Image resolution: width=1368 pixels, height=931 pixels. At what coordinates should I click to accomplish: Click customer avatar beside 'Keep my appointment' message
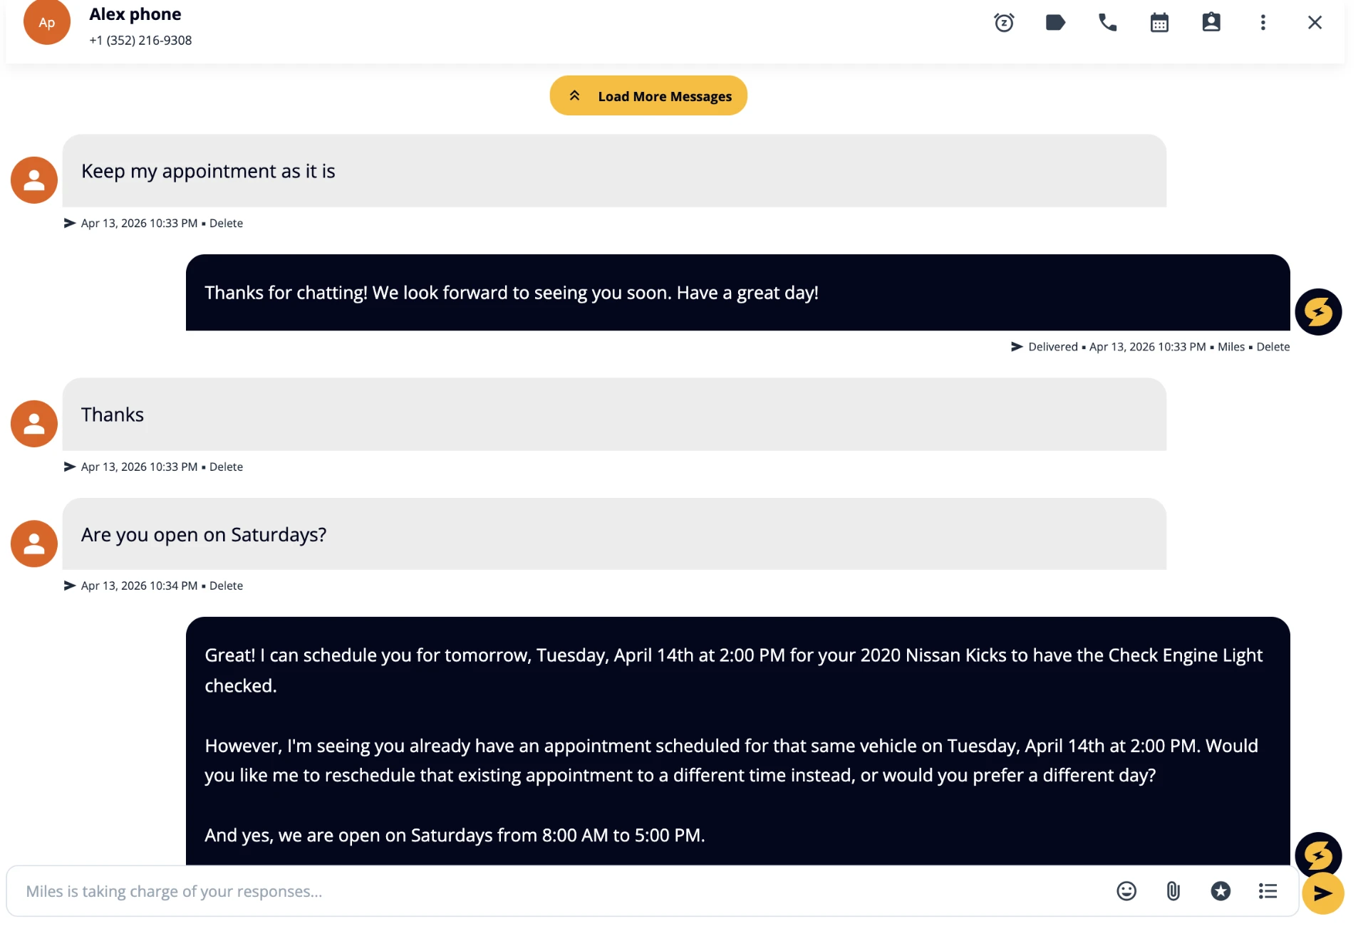coord(34,180)
